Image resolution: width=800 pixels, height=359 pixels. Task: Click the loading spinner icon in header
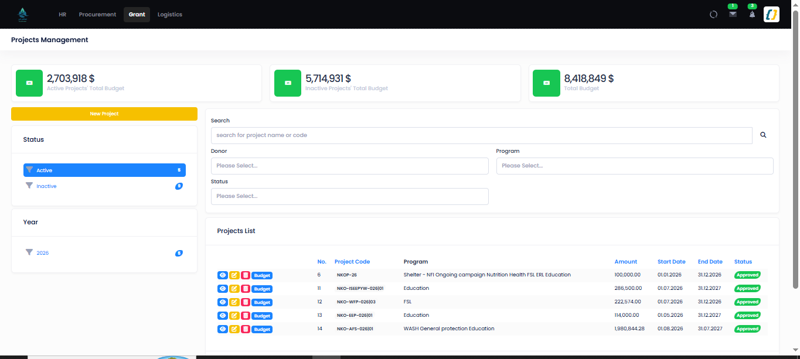713,15
